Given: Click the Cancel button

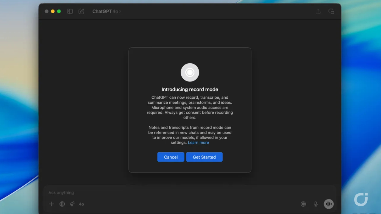Looking at the screenshot, I should click(171, 157).
